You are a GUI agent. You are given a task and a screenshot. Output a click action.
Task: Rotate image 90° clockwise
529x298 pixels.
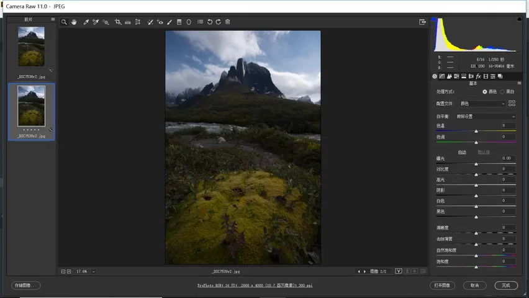coord(219,22)
